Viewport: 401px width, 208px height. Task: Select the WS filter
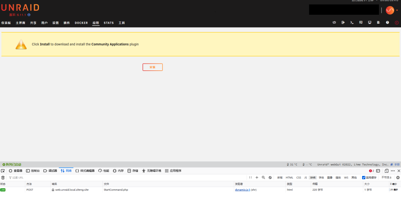[x=346, y=178]
